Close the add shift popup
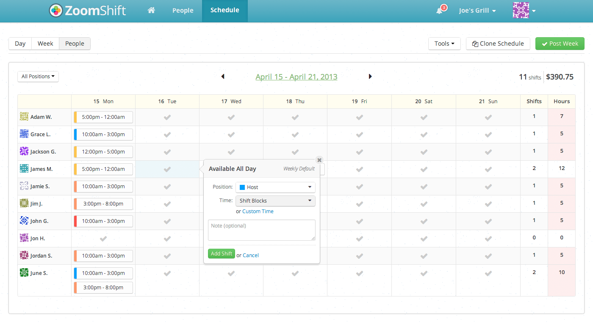This screenshot has height=324, width=593. click(319, 160)
